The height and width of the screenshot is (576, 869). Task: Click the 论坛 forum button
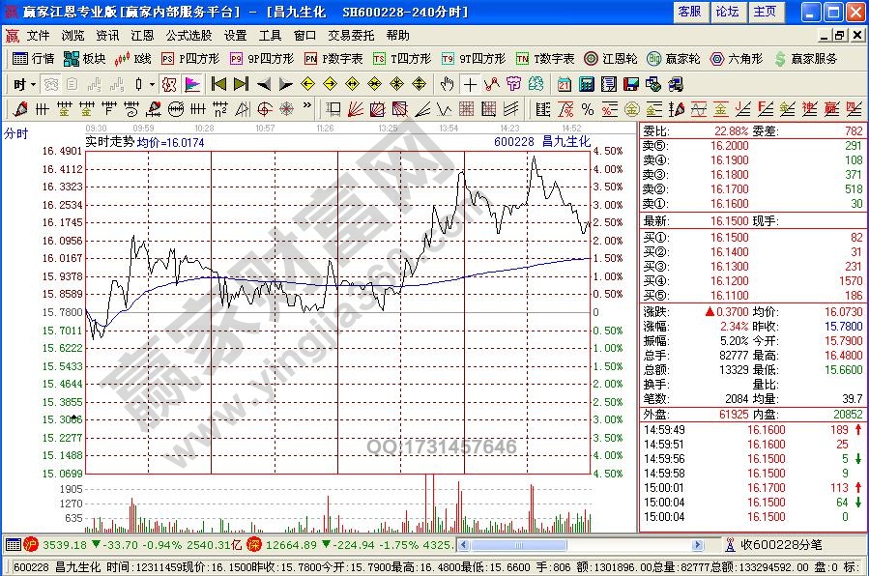click(x=727, y=12)
